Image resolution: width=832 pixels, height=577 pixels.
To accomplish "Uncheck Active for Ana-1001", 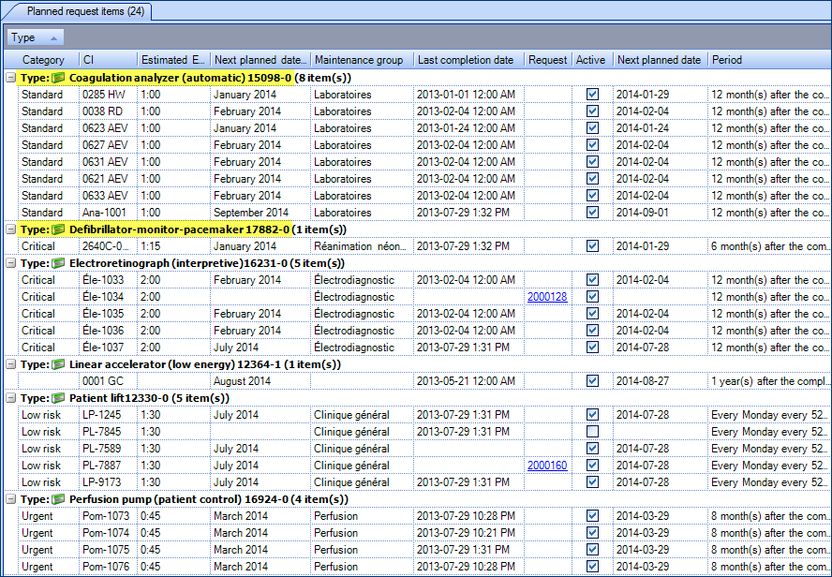I will (593, 212).
